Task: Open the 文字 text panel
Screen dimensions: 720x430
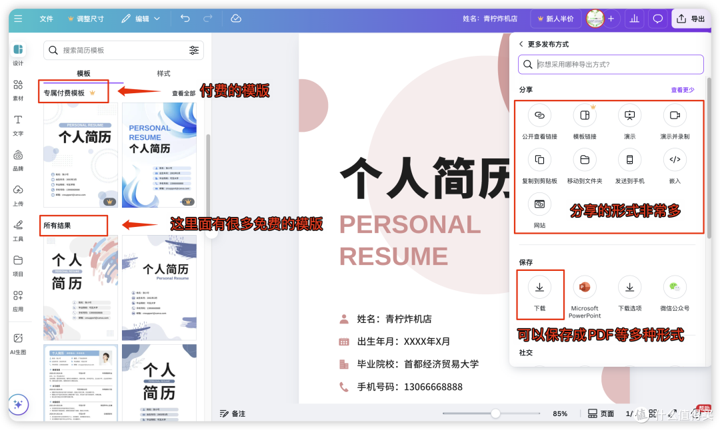Action: point(19,124)
